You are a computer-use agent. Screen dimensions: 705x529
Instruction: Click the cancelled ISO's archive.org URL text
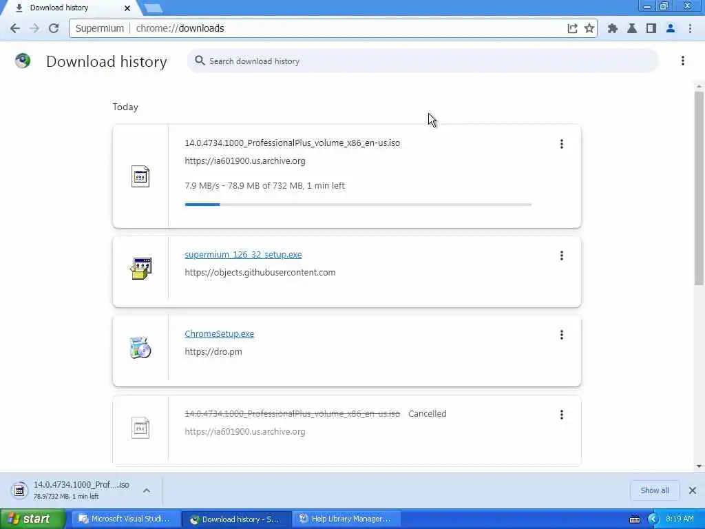tap(245, 432)
